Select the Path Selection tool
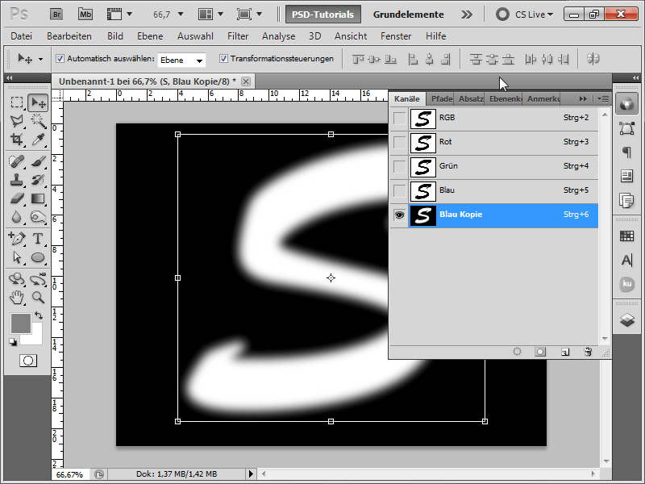645x484 pixels. (16, 257)
